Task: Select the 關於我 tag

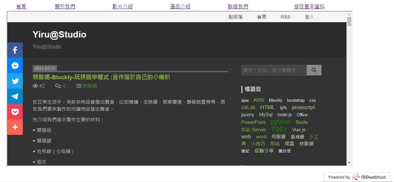Action: 285,151
